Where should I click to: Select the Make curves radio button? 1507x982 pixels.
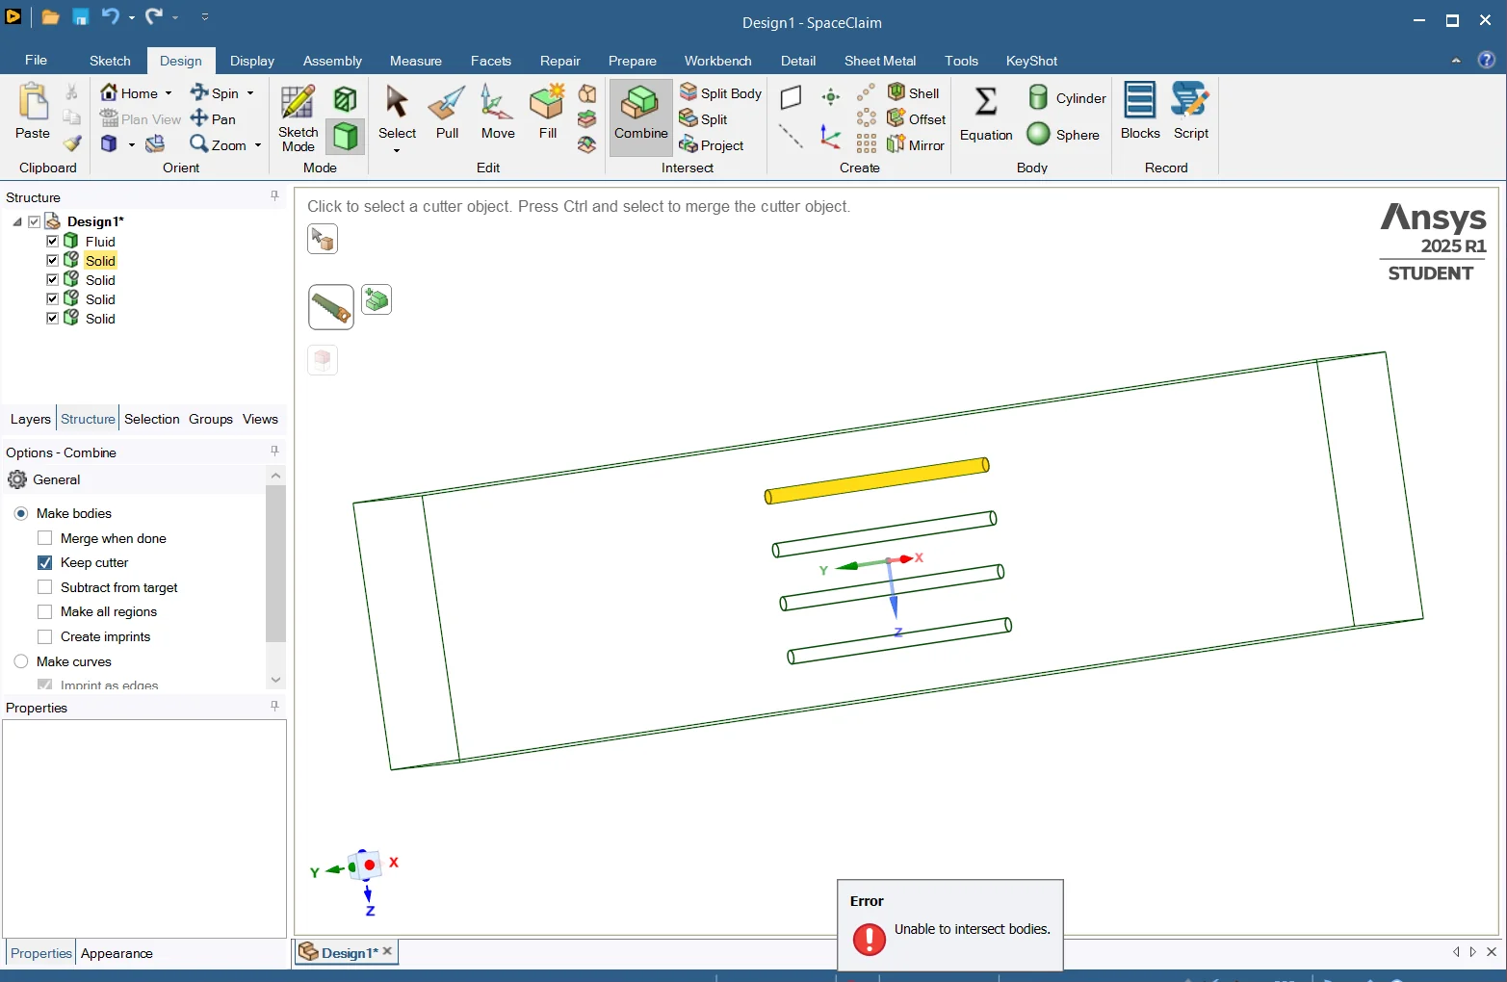(x=21, y=661)
